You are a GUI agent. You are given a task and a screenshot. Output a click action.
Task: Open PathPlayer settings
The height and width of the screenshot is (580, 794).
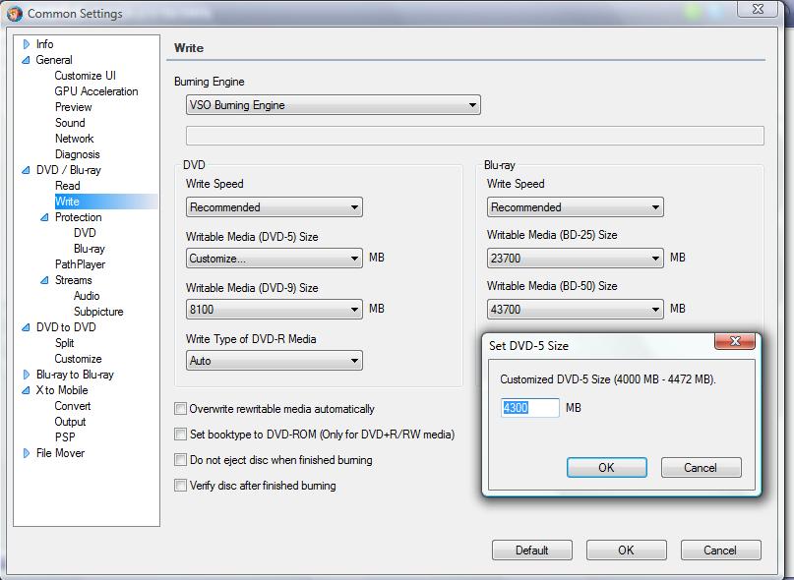coord(80,264)
